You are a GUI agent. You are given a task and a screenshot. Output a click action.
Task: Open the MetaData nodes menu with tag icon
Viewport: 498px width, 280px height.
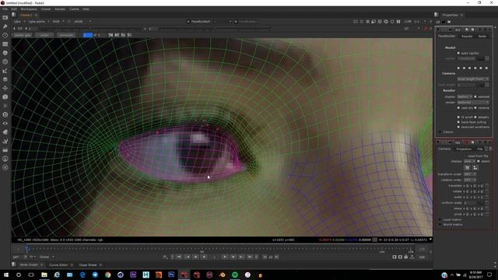coord(5,132)
